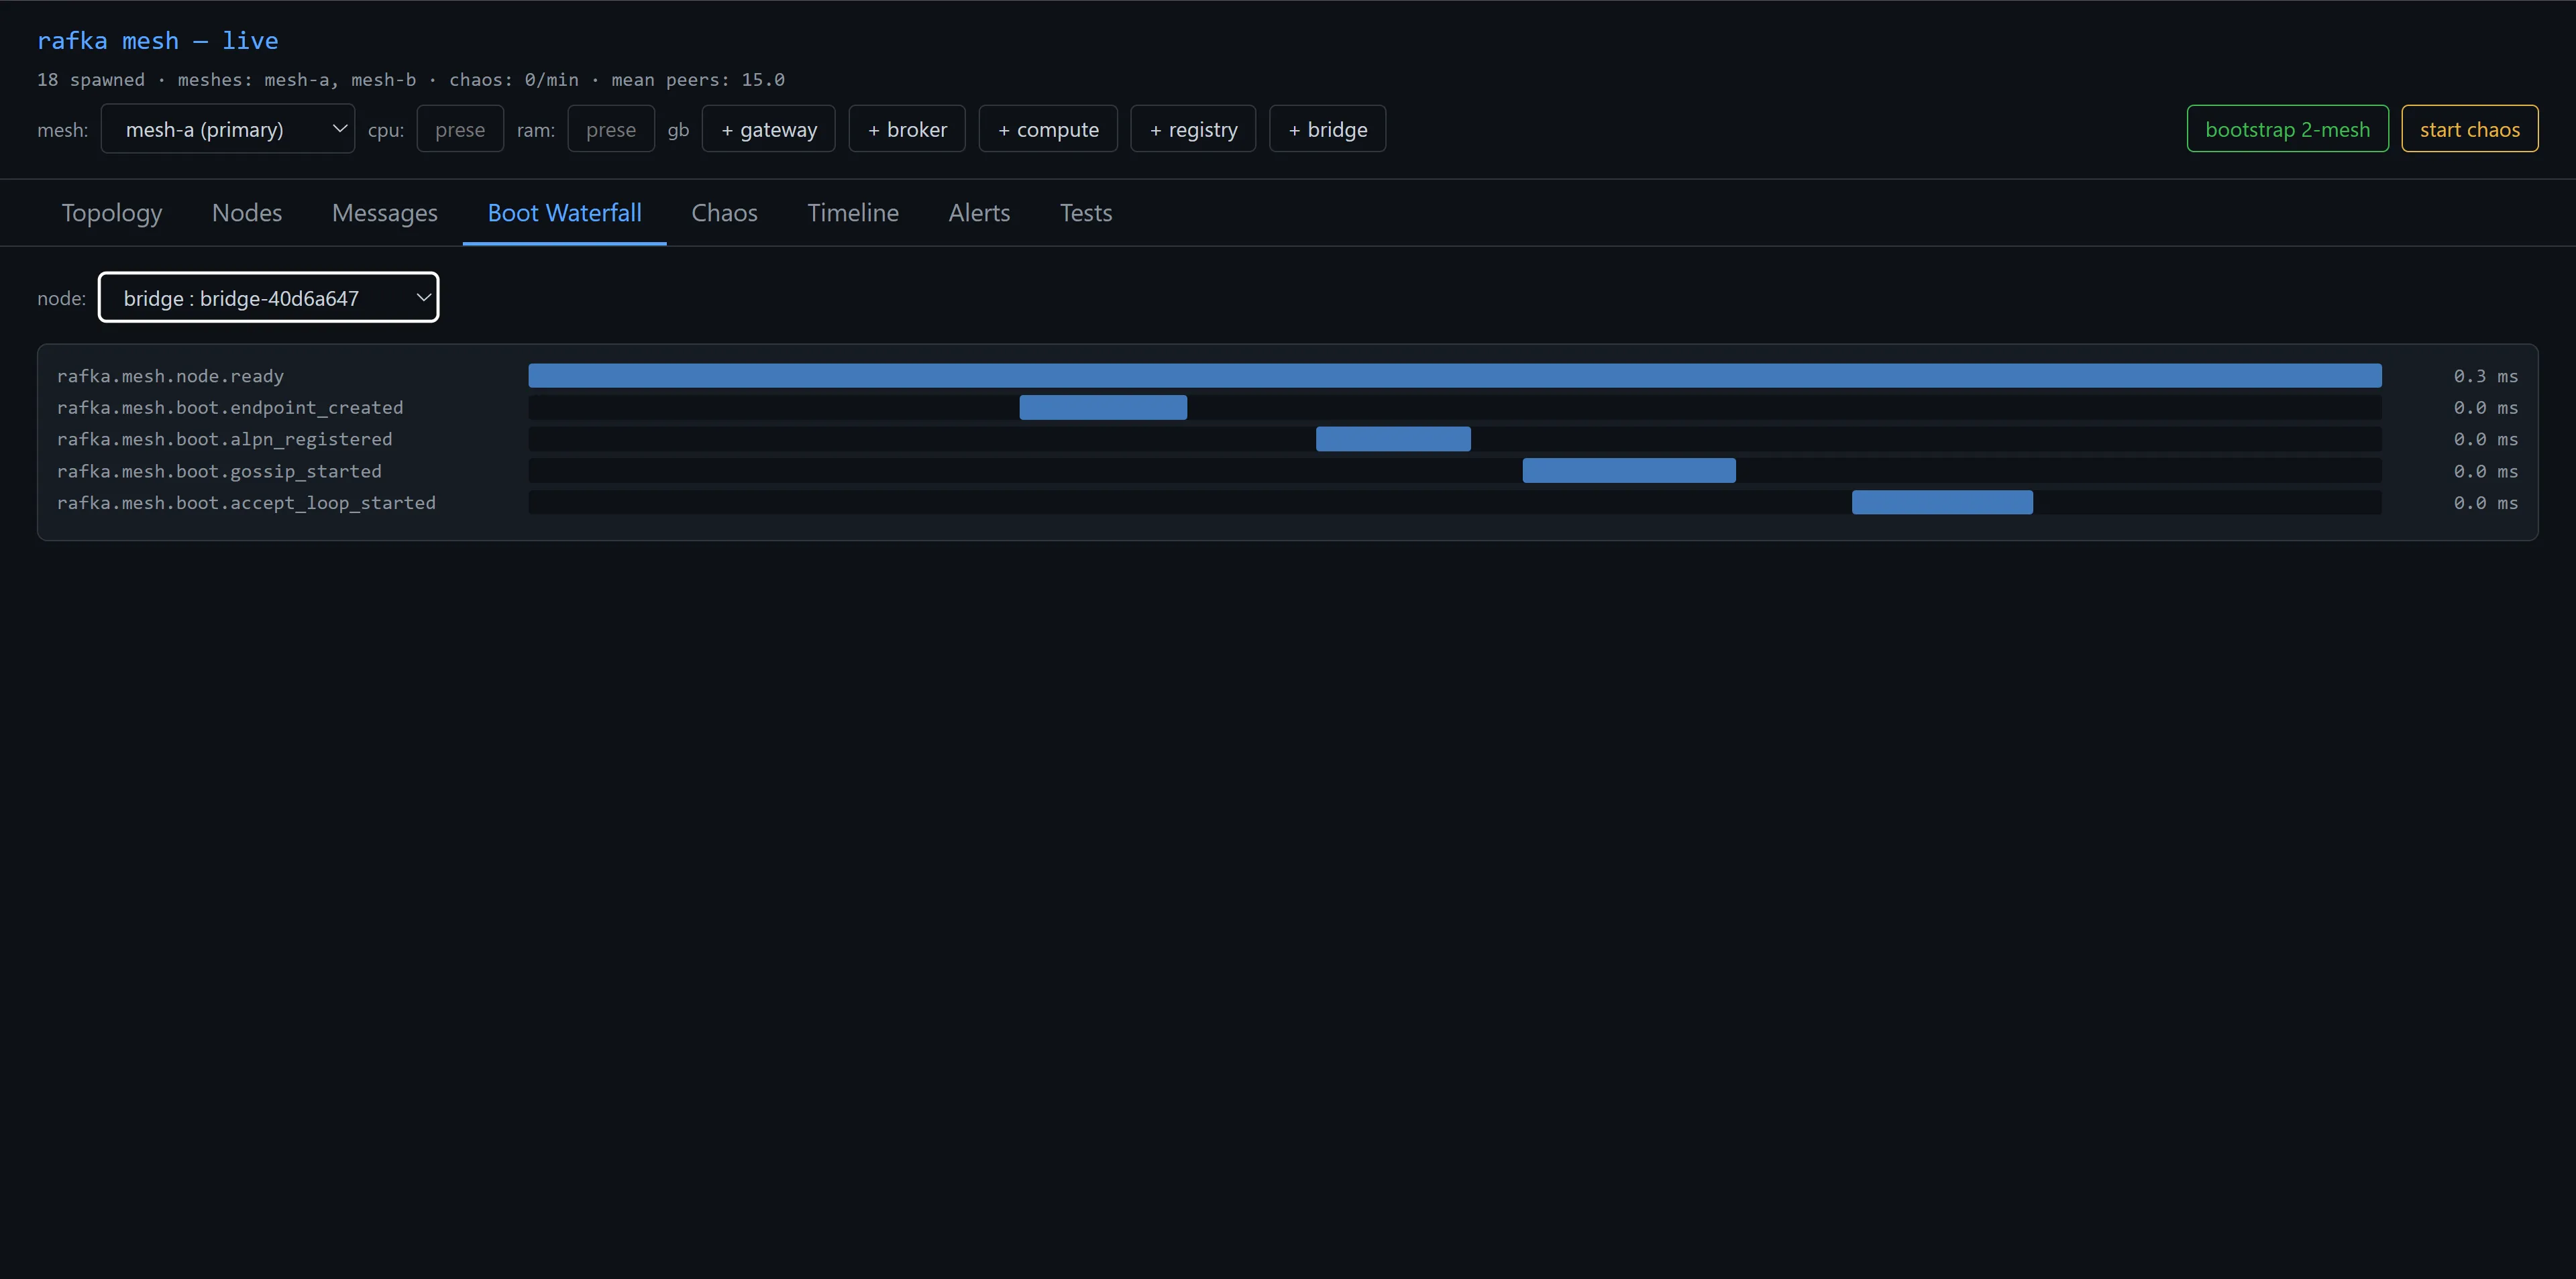Open the Messages tab
The width and height of the screenshot is (2576, 1279).
coord(385,213)
